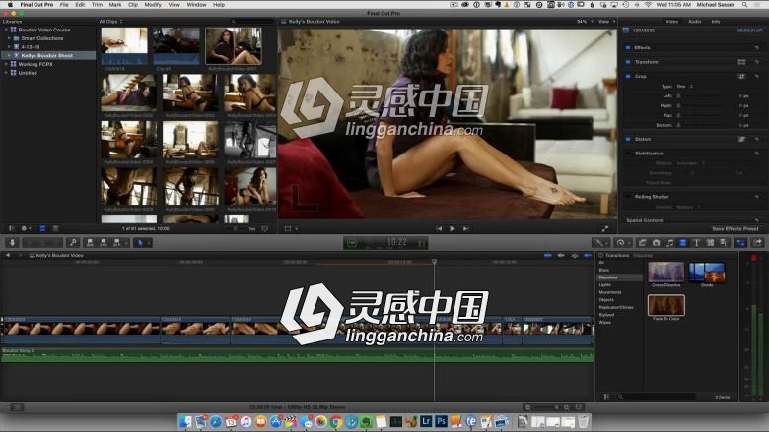The image size is (769, 432).
Task: Switch to Audio inspector tab
Action: coord(694,22)
